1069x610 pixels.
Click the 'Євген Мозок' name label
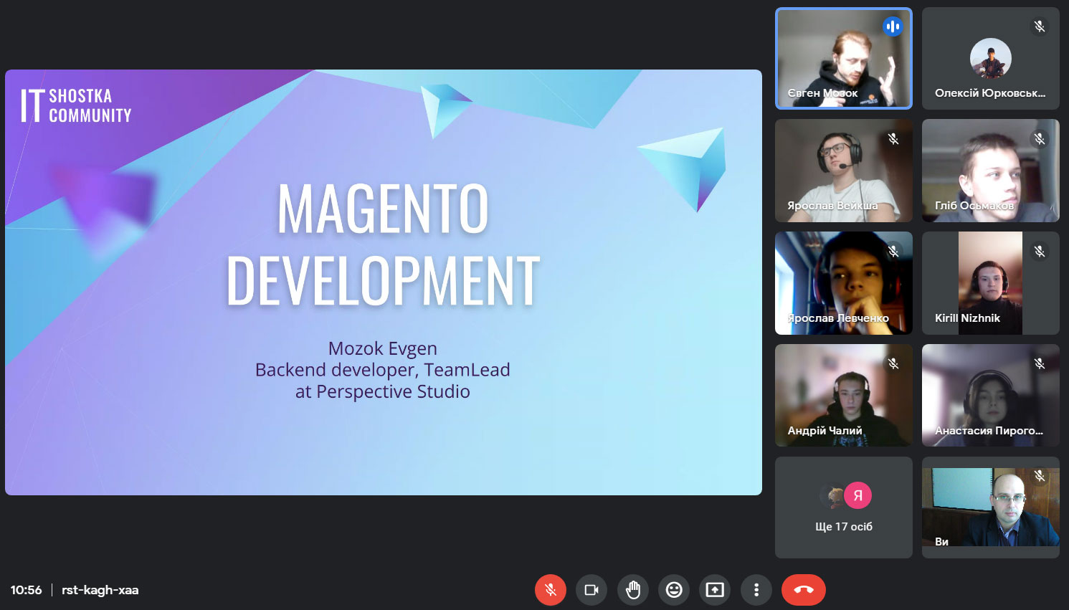point(822,93)
